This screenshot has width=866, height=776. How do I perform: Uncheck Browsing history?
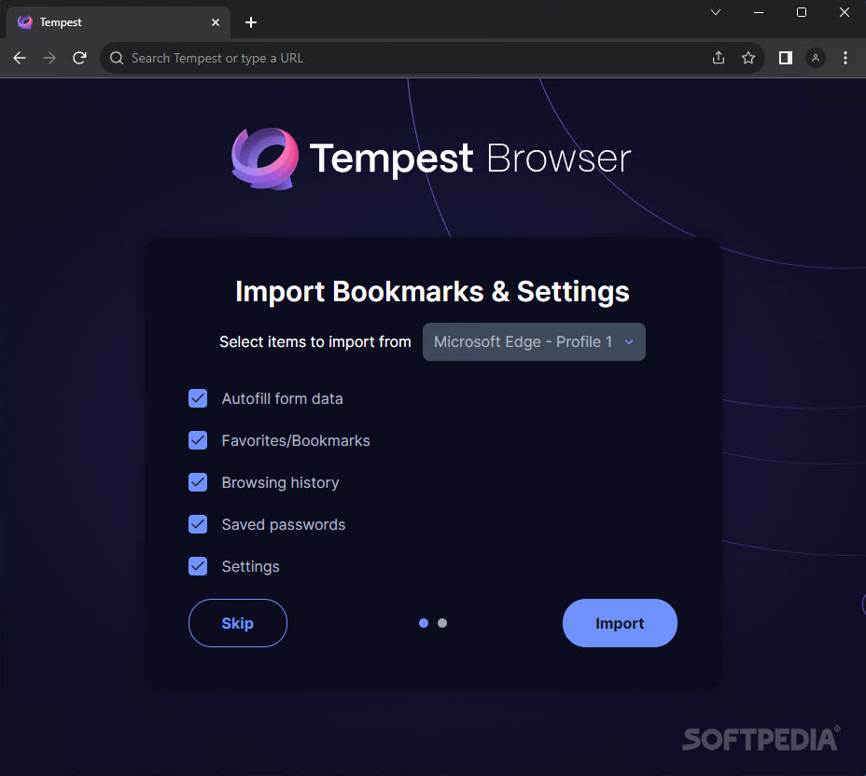coord(198,482)
